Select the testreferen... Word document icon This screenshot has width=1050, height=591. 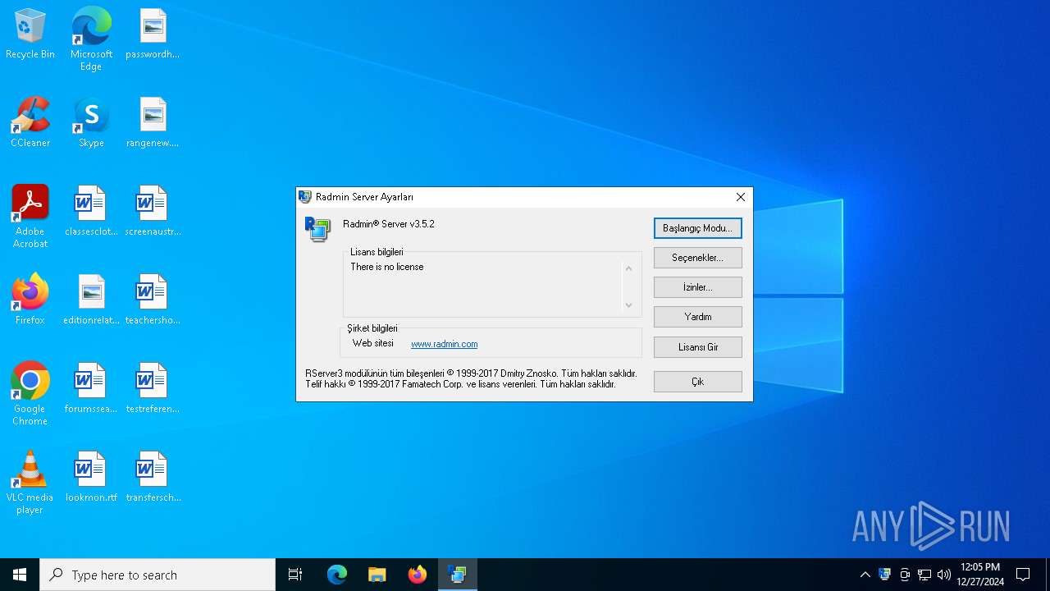coord(153,389)
